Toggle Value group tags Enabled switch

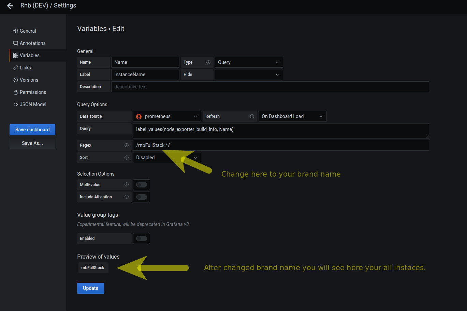141,239
